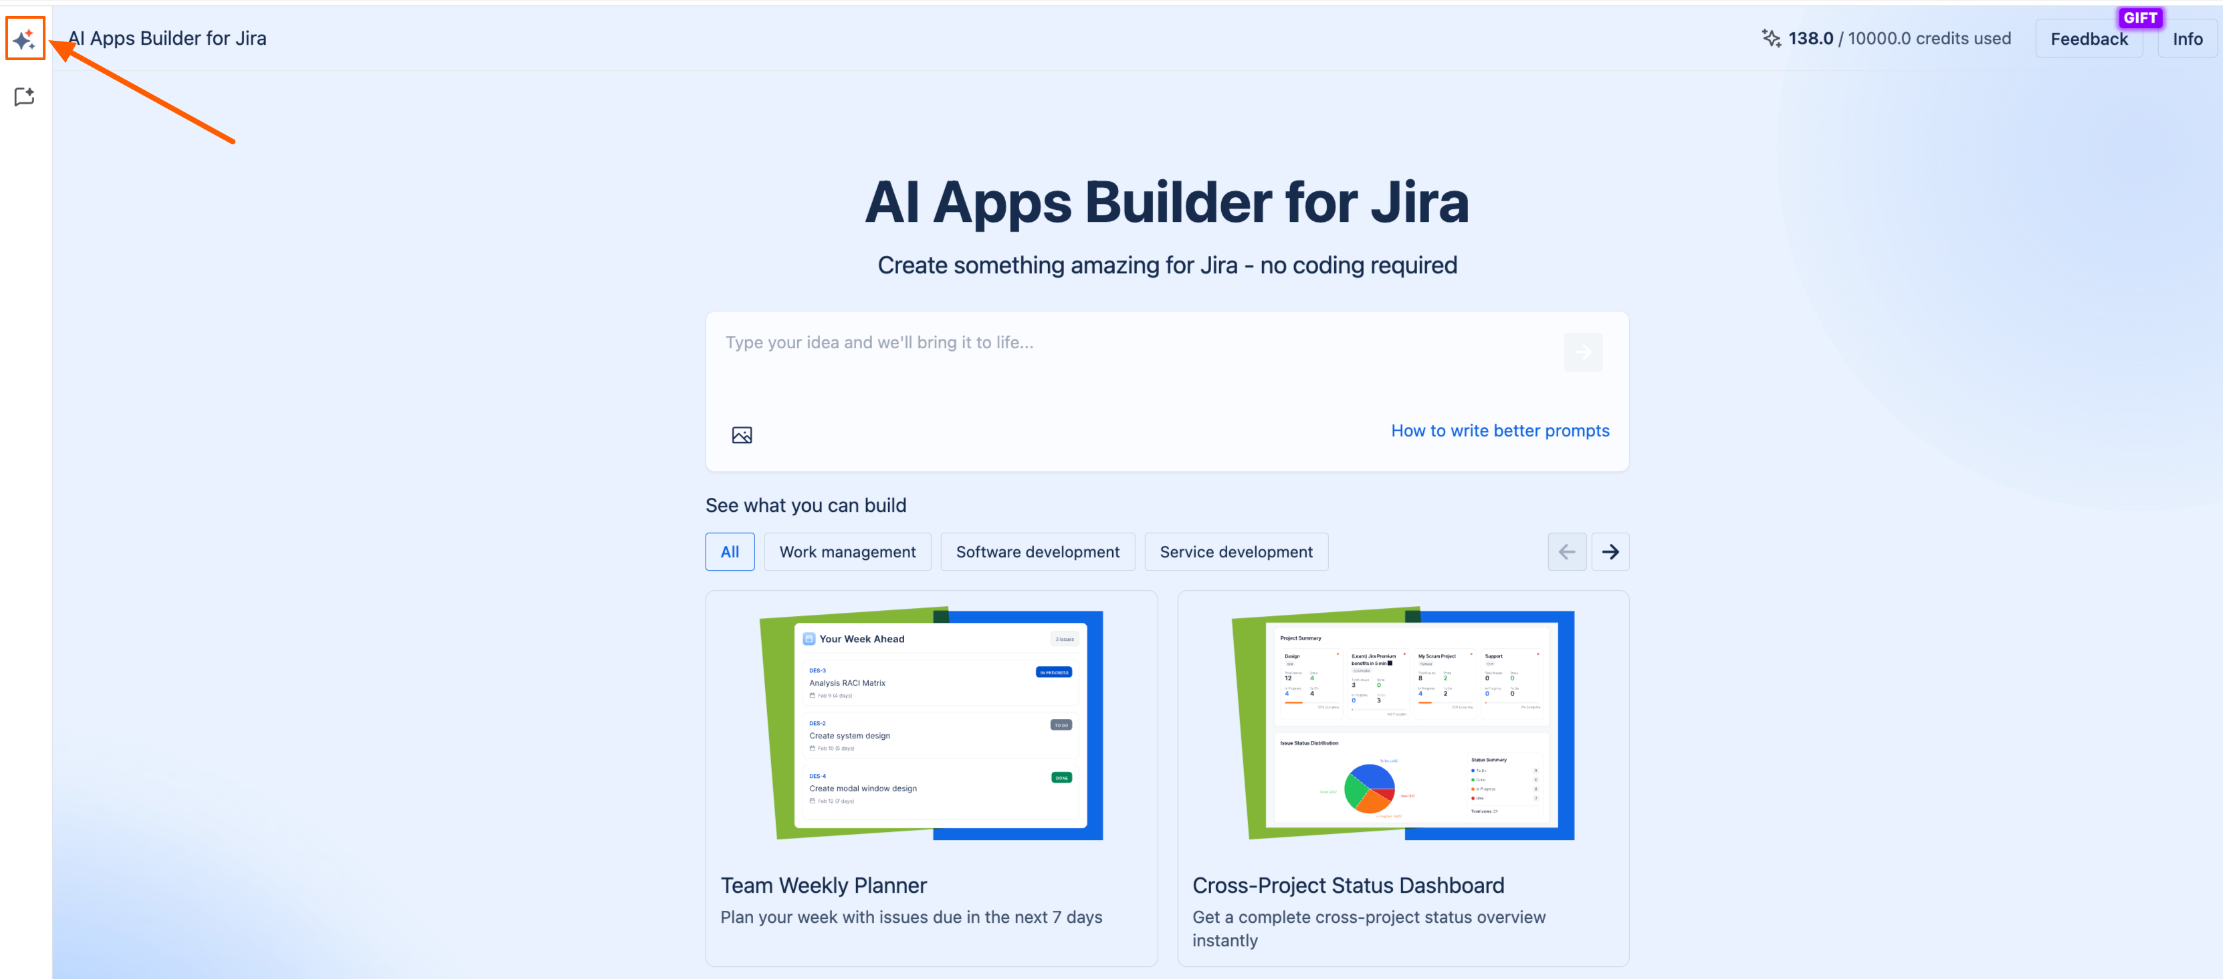The image size is (2223, 979).
Task: Click 'Plan your week with issues' description
Action: point(912,918)
